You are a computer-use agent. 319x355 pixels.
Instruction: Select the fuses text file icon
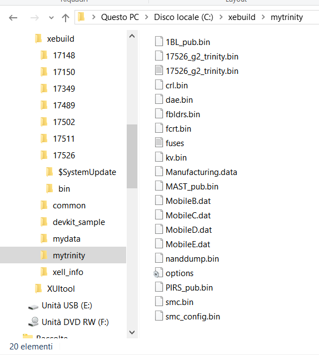coord(159,143)
